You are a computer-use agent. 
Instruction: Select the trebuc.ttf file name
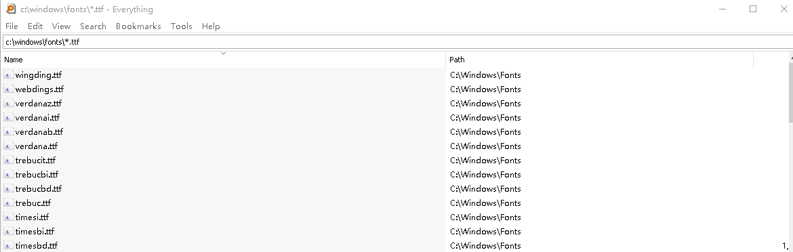click(x=33, y=203)
